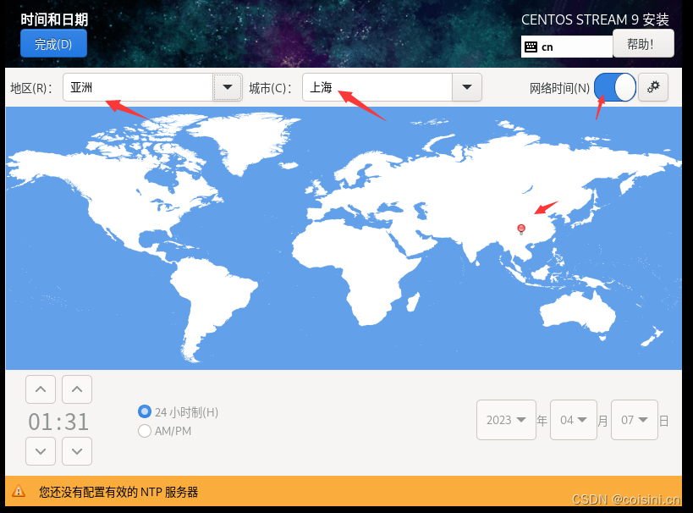Increase the minutes with up arrow
Screen dimensions: 693x513
[x=77, y=389]
